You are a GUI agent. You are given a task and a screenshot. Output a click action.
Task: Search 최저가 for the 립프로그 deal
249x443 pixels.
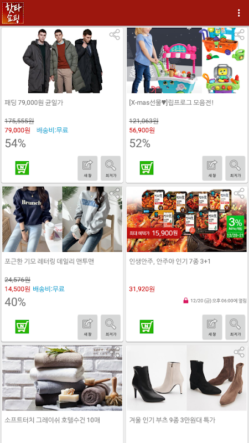click(x=235, y=168)
